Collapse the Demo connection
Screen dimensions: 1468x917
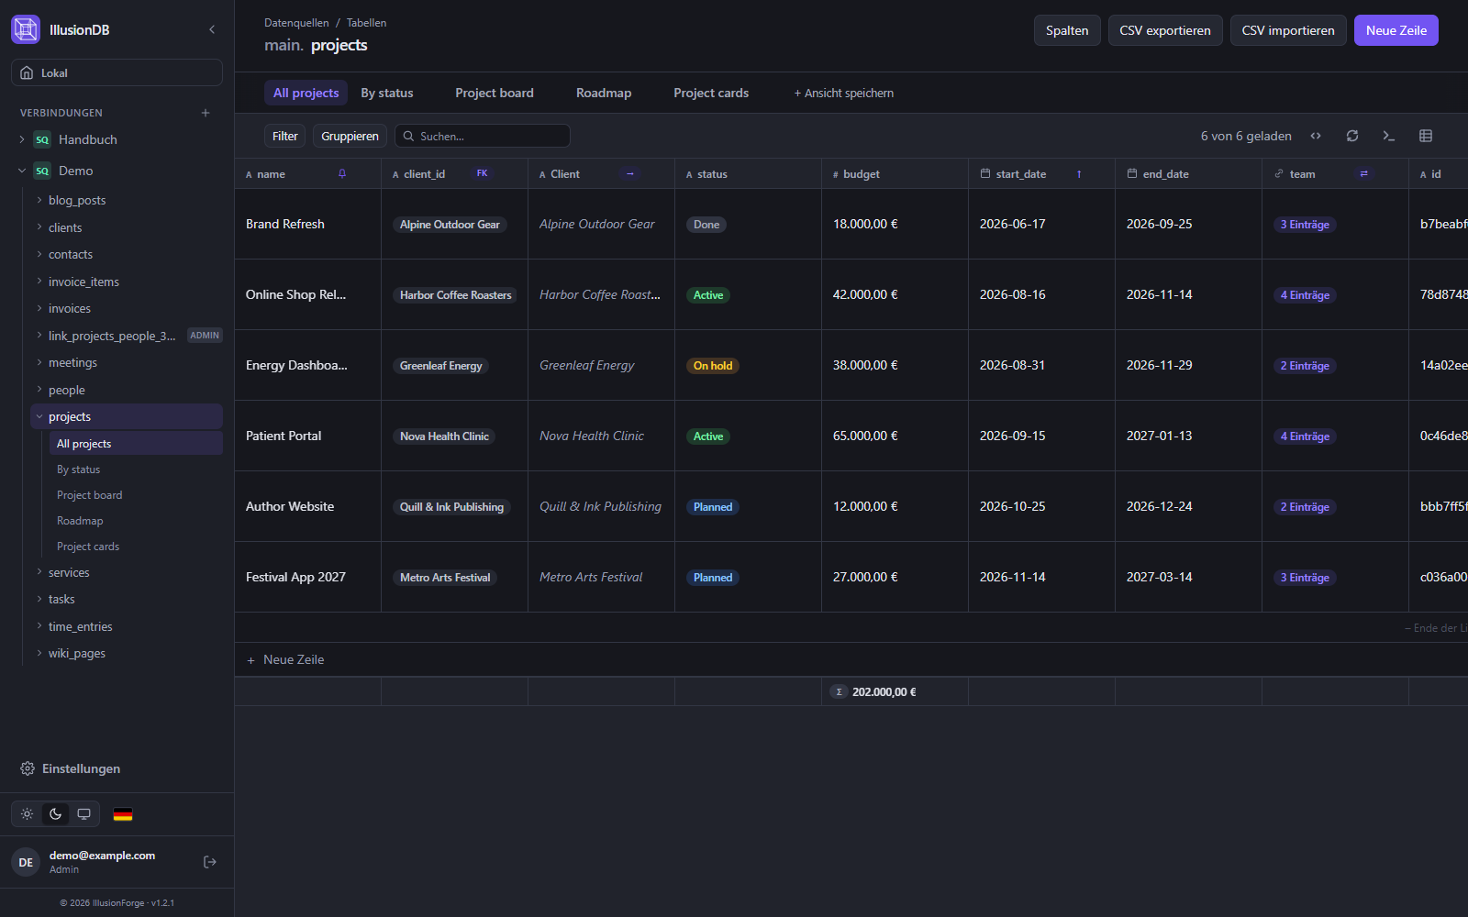22,171
